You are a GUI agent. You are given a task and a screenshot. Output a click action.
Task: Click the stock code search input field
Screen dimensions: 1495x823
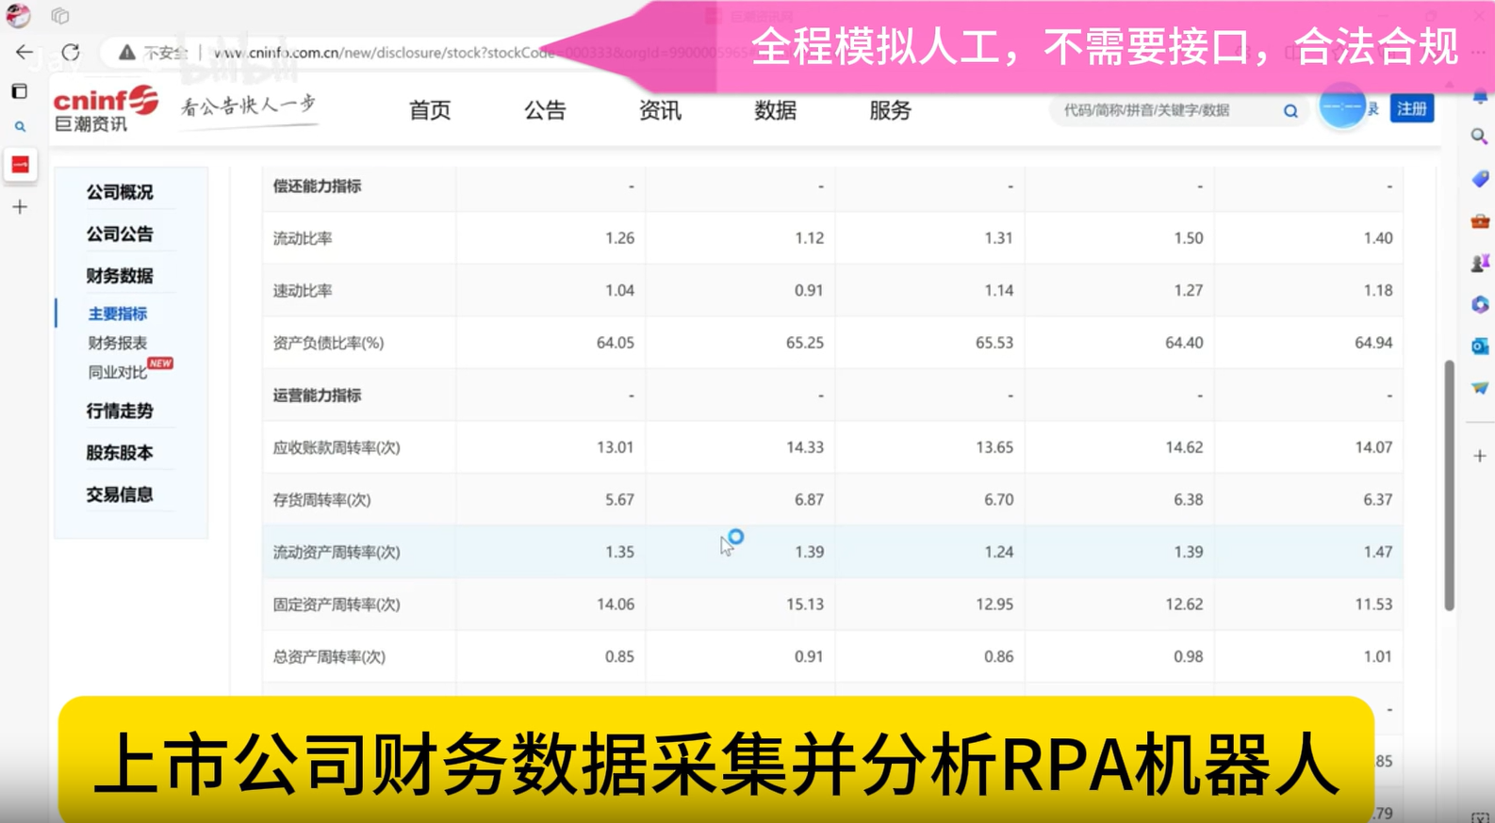1164,111
